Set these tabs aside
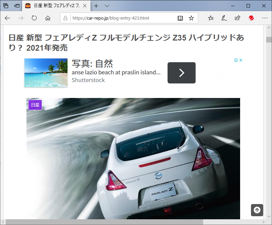This screenshot has height=225, width=272. [16, 6]
